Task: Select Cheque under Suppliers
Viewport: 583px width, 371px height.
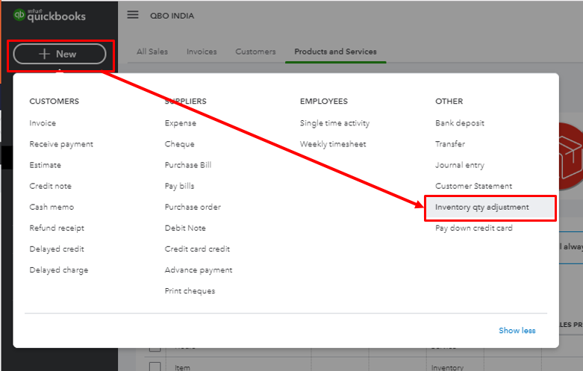Action: click(x=180, y=144)
